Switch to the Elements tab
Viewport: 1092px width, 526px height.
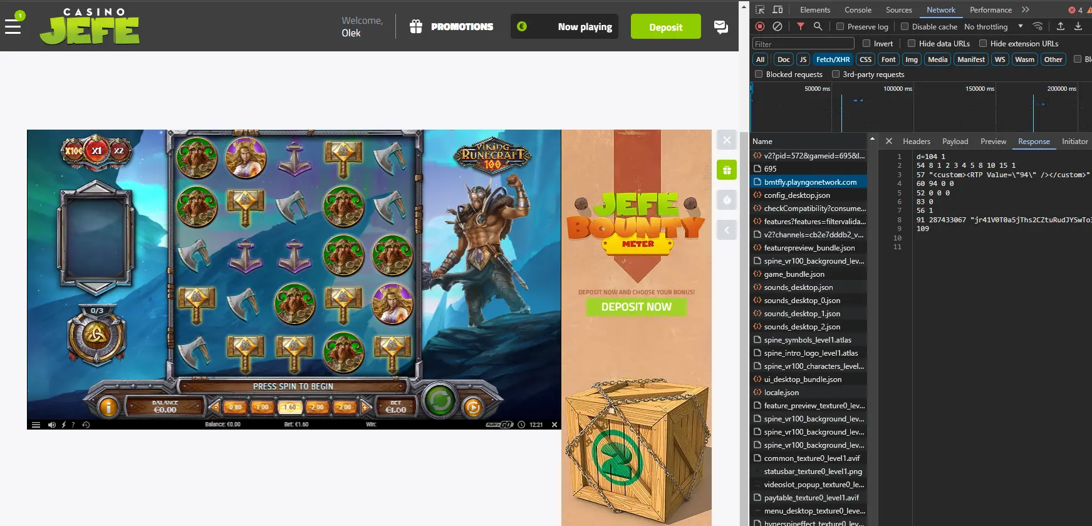pyautogui.click(x=814, y=9)
